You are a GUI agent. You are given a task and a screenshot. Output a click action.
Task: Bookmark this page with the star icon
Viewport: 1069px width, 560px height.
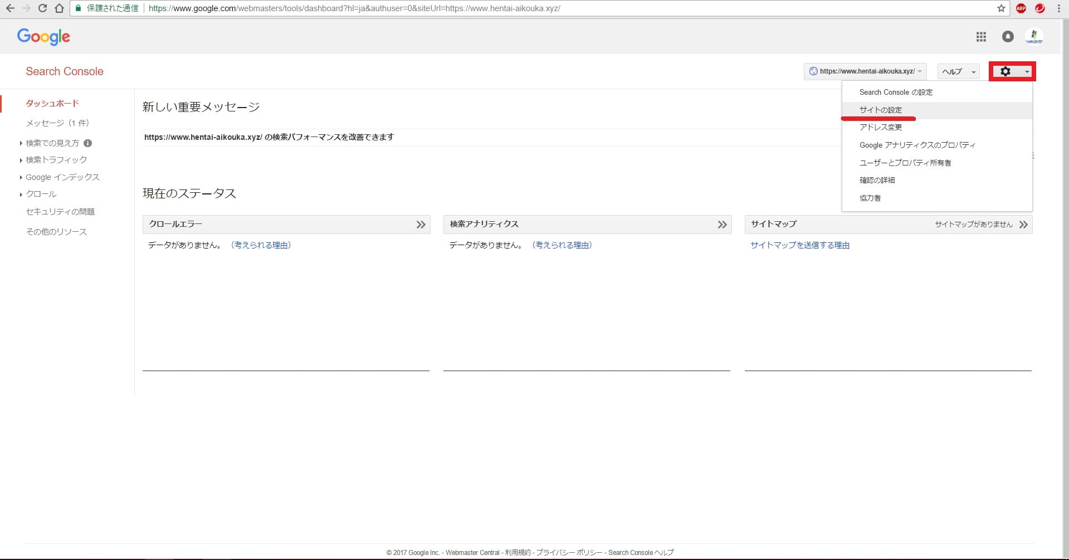point(1001,8)
